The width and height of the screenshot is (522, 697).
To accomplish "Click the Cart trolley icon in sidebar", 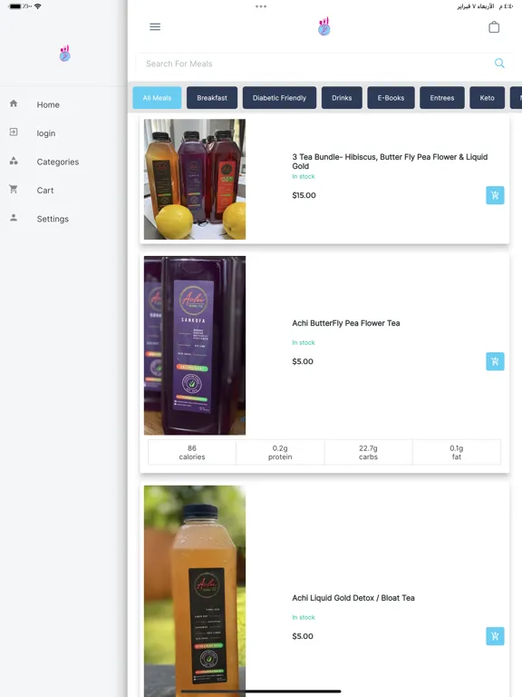I will click(x=14, y=190).
